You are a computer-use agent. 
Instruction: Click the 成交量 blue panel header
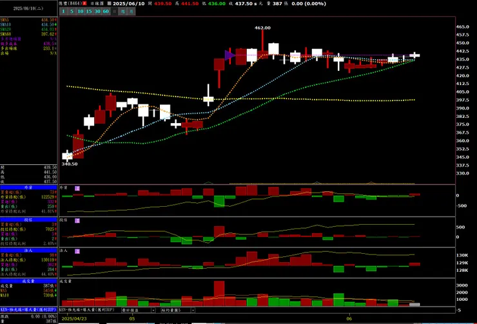coord(28,281)
